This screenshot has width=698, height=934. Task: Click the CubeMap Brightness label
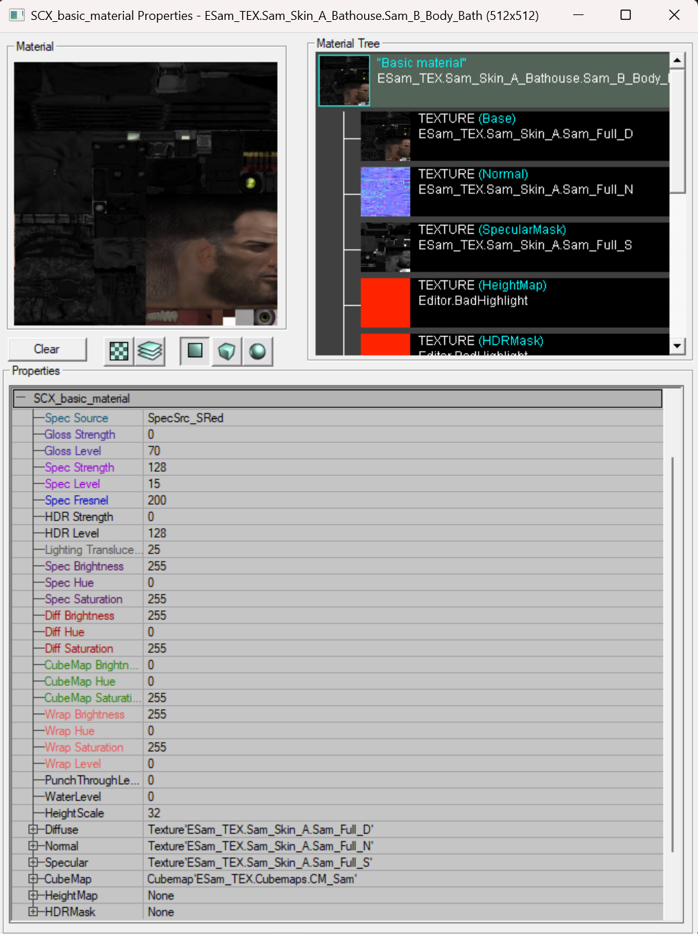91,664
